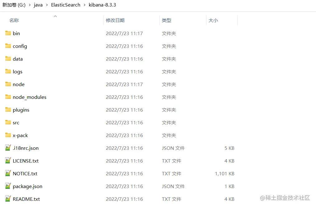
Task: Toggle sort direction arrow above 名称
Action: point(55,16)
